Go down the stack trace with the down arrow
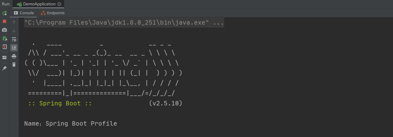 (14, 31)
